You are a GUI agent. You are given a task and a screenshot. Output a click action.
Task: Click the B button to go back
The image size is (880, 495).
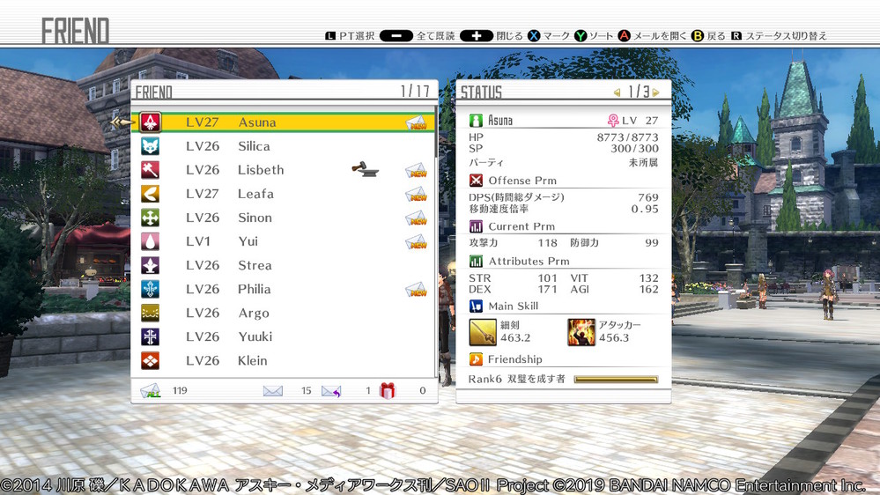pos(697,36)
